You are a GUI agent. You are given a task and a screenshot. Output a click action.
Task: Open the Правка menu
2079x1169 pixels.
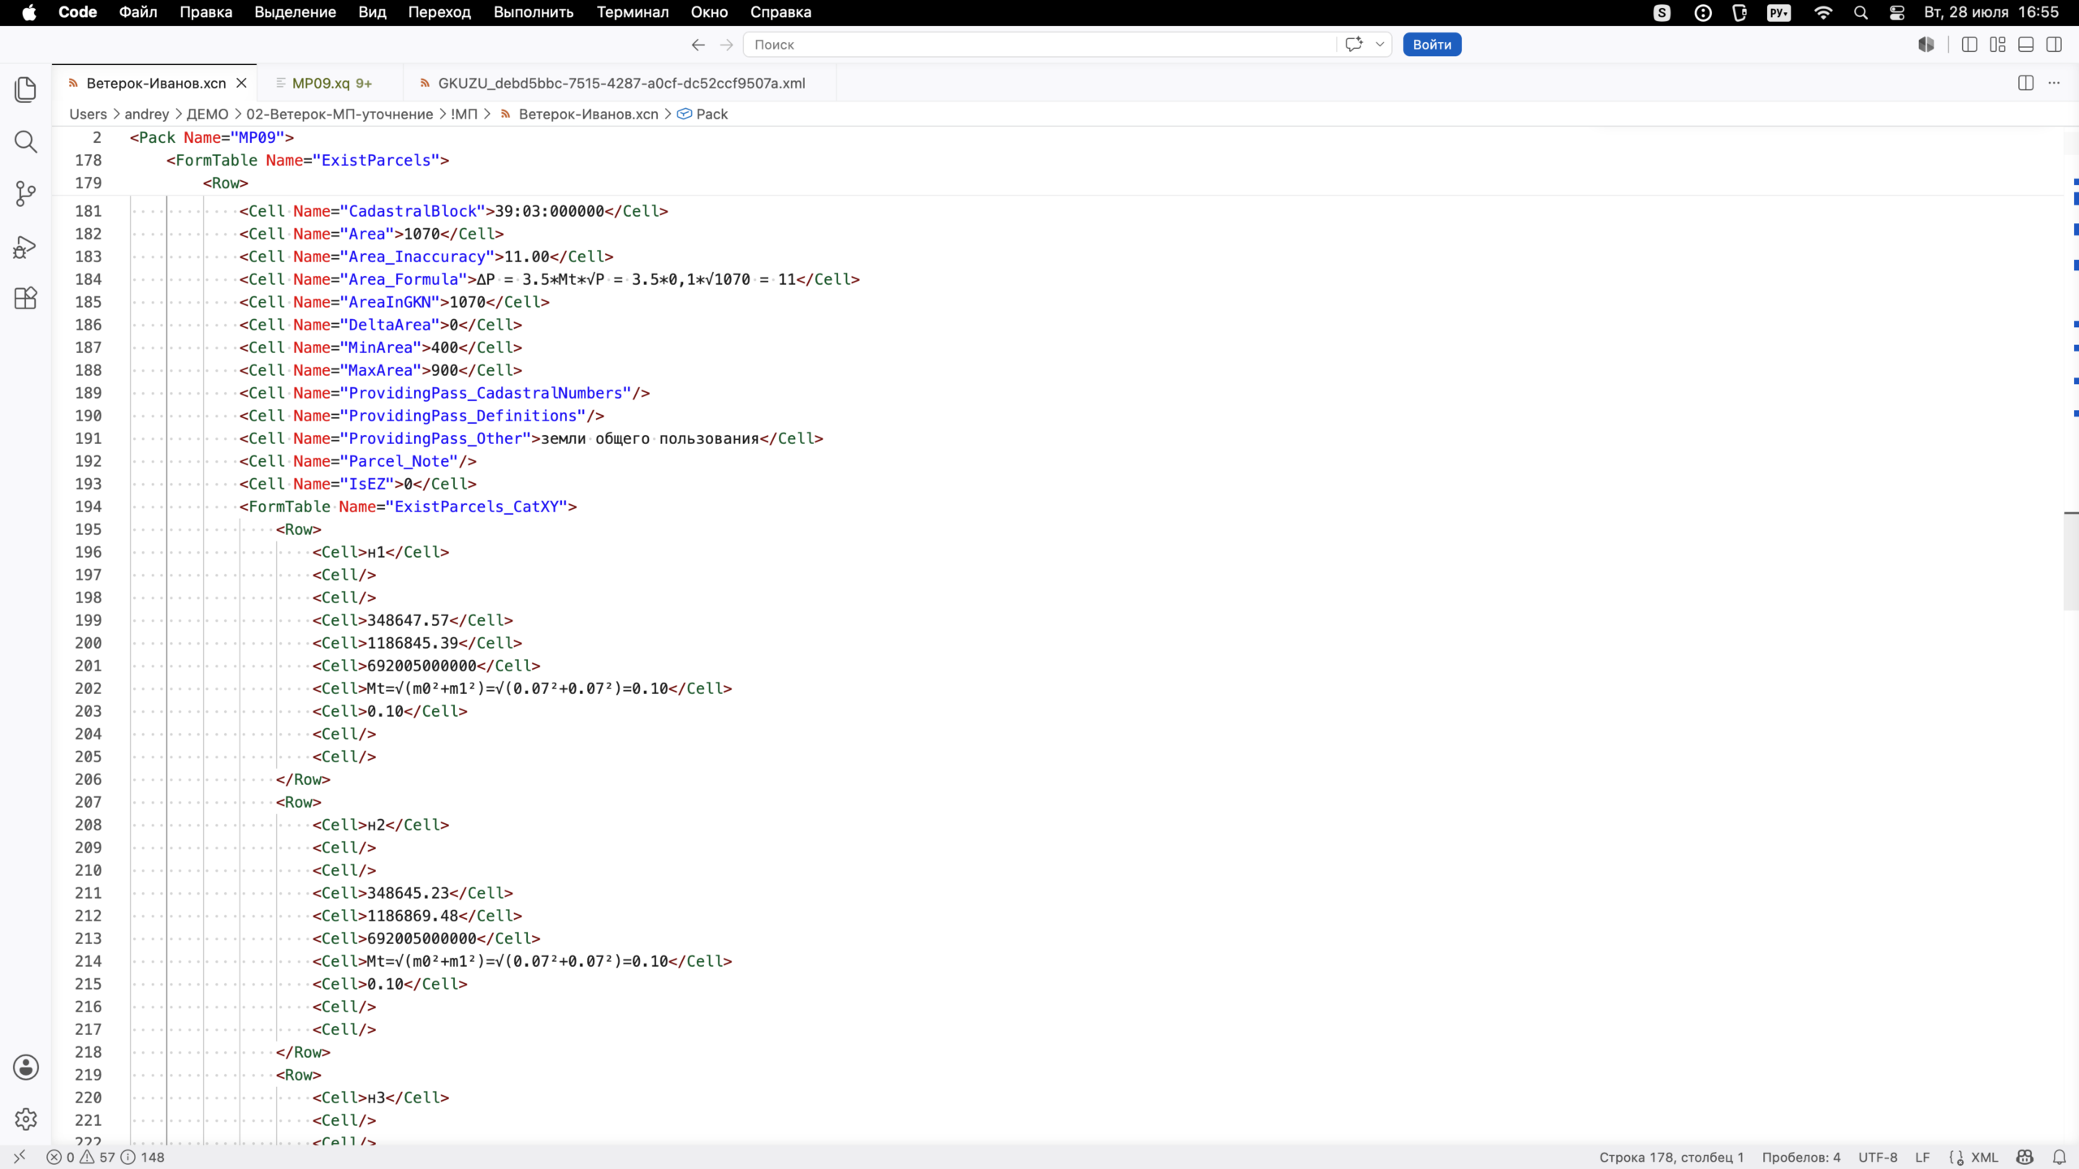click(x=205, y=12)
